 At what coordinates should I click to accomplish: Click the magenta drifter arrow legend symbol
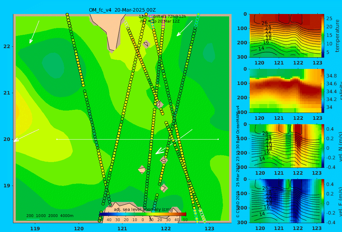[150, 16]
